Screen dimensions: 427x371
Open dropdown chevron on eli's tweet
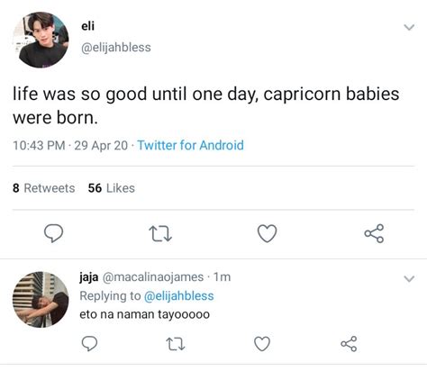point(409,27)
